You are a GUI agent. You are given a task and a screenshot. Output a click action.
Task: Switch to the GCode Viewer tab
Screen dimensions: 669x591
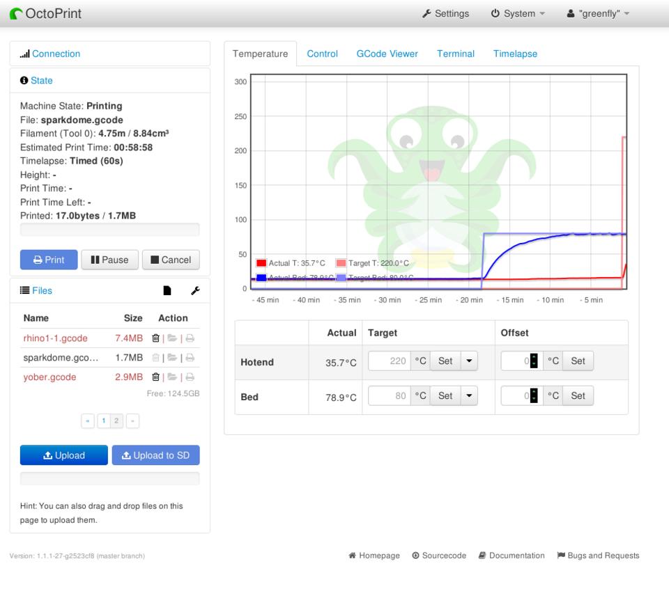coord(387,54)
